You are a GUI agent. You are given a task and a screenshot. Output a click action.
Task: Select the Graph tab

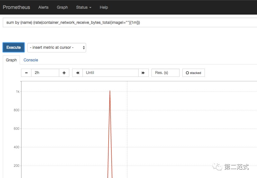click(11, 60)
